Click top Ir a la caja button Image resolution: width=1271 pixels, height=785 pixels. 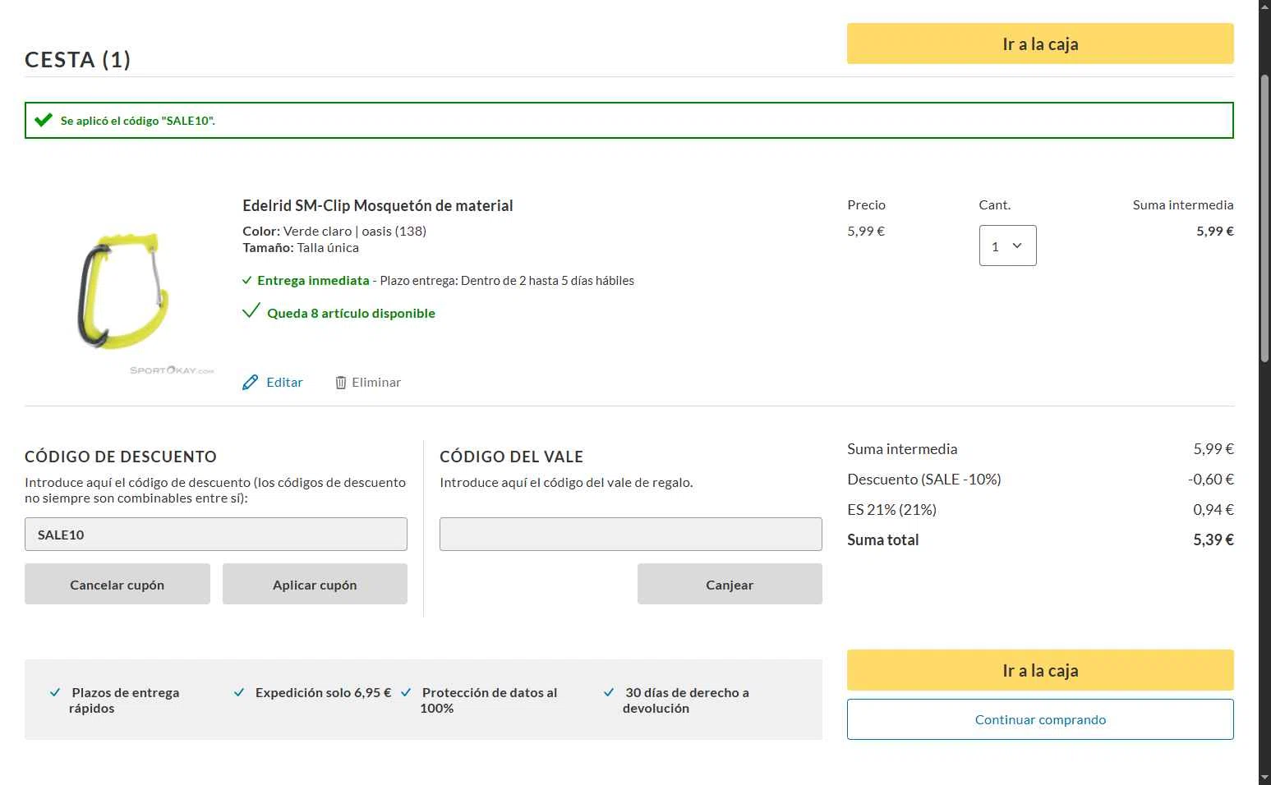point(1040,44)
